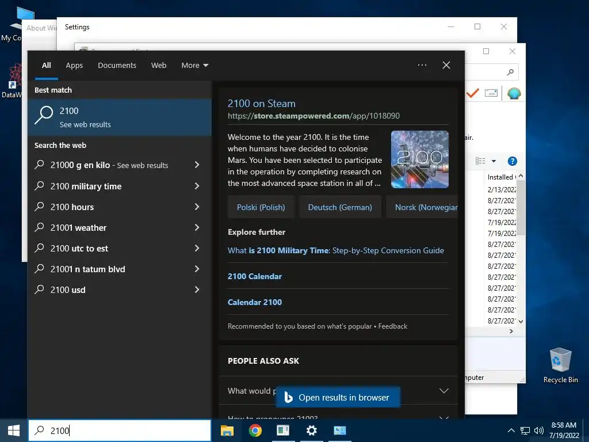Maximize the Settings window
Viewport: 589px width, 442px height.
tap(477, 26)
